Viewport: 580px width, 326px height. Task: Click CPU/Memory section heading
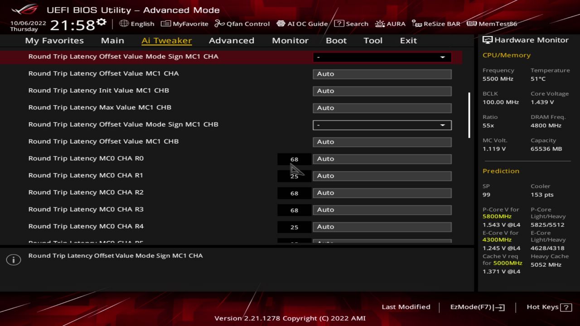point(507,55)
